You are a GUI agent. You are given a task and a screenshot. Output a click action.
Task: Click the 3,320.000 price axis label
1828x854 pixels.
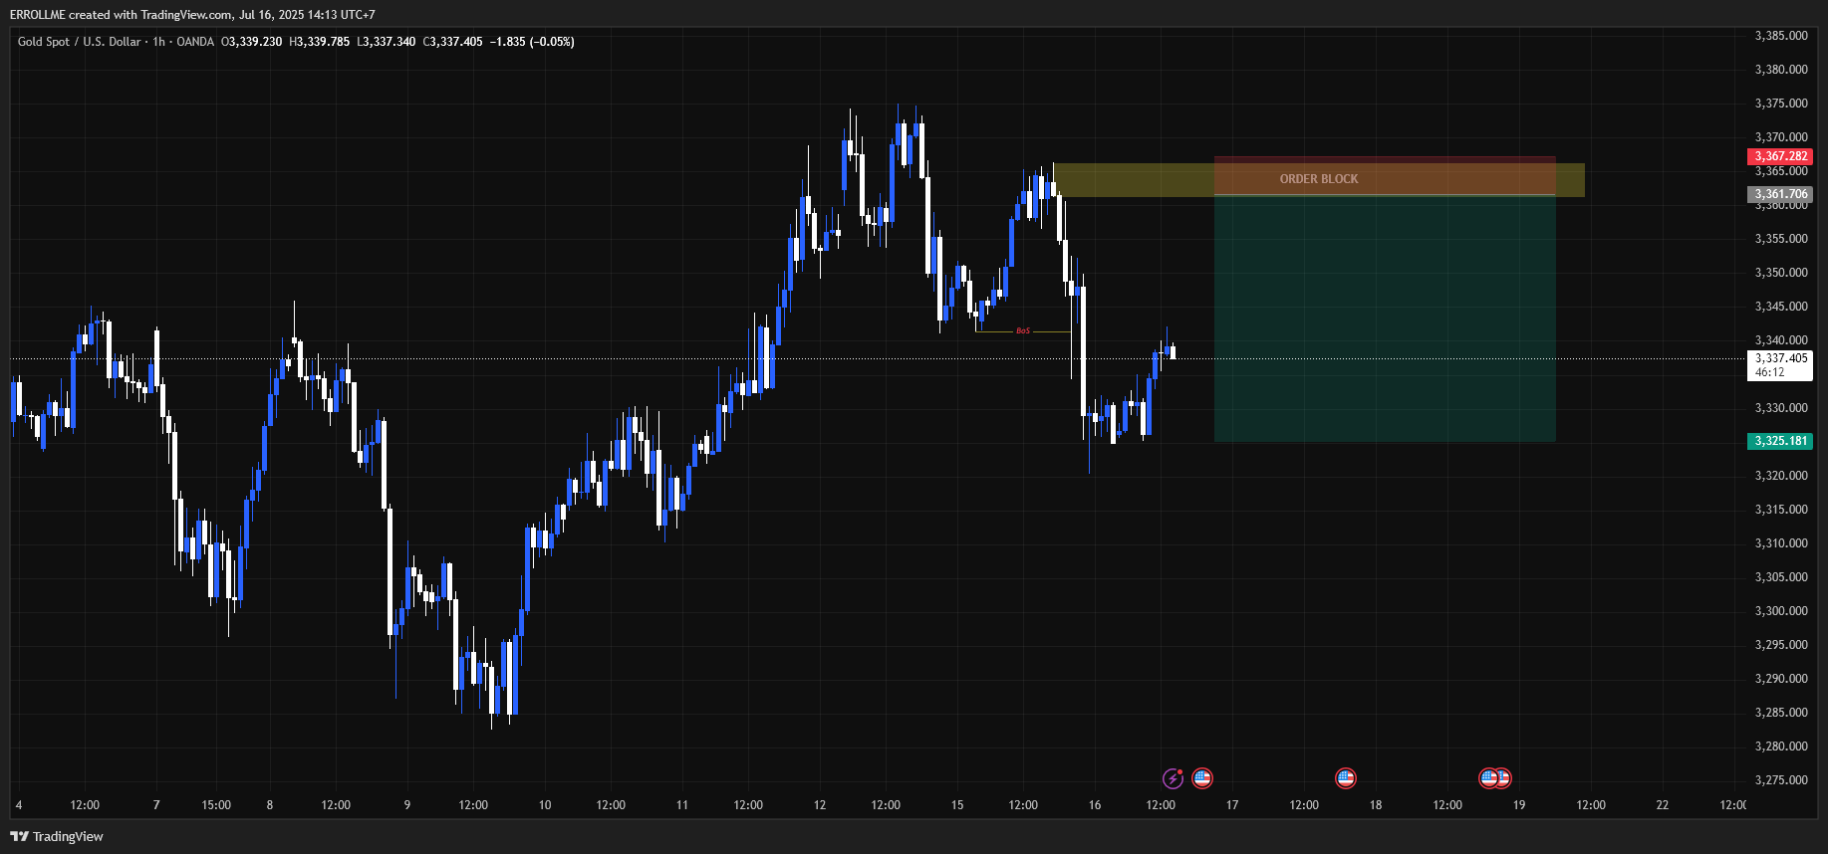1781,476
